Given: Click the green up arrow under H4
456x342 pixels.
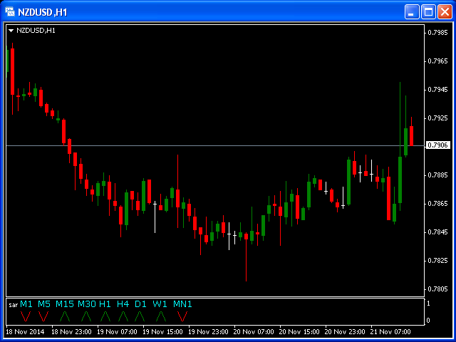Looking at the screenshot, I should click(x=123, y=316).
